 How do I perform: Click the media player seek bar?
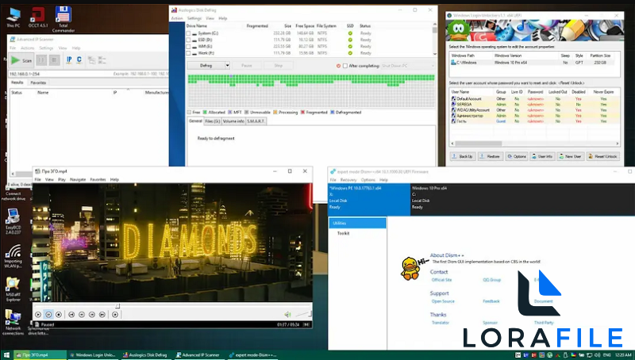[172, 306]
